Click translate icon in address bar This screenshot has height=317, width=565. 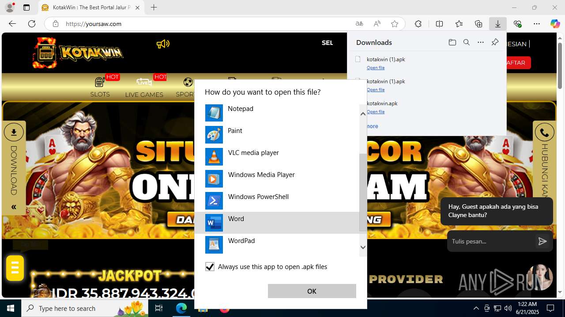(x=359, y=24)
